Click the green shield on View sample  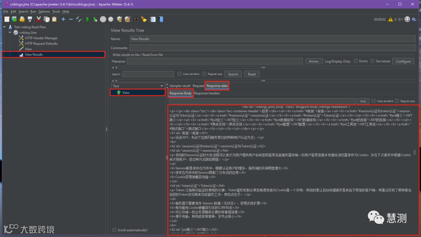tap(119, 93)
